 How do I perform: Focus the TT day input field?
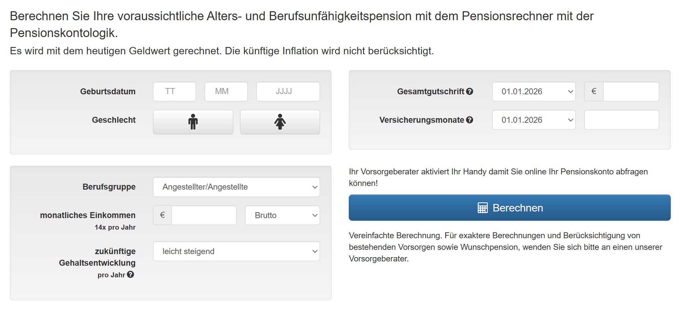click(x=174, y=91)
